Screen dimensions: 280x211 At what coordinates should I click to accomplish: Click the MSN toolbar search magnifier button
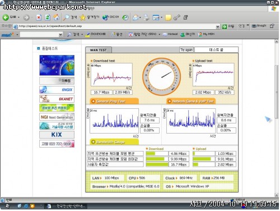pos(73,34)
